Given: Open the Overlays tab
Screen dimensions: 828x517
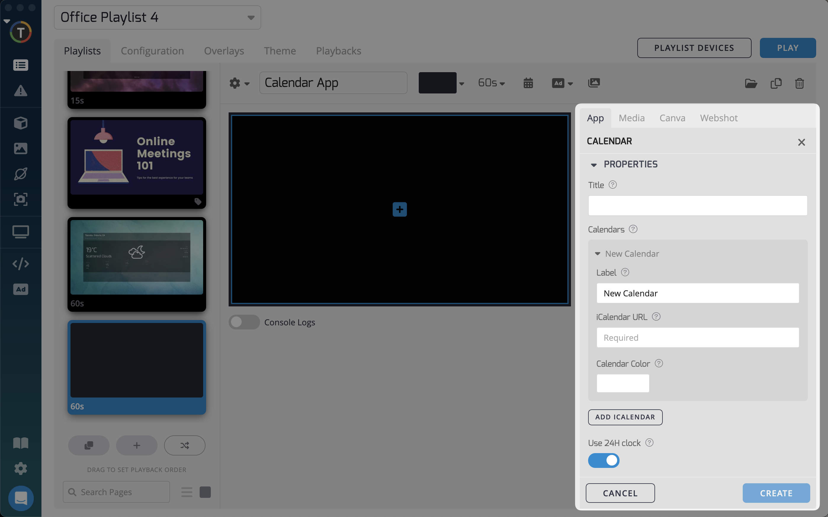Looking at the screenshot, I should pyautogui.click(x=224, y=51).
